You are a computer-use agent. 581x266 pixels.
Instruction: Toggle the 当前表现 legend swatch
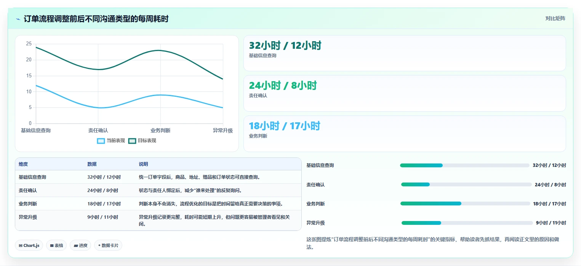[101, 141]
